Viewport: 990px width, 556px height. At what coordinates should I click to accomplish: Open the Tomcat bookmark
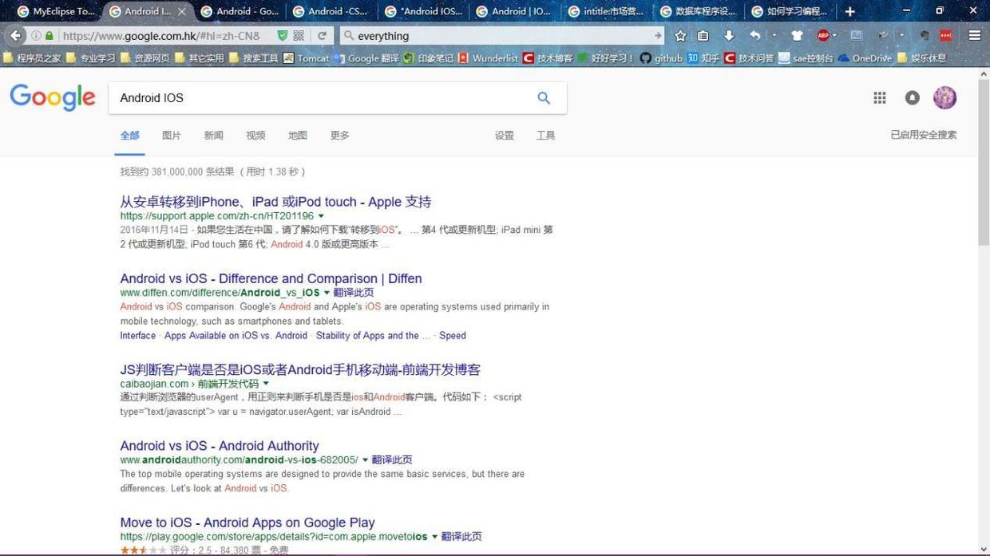306,57
